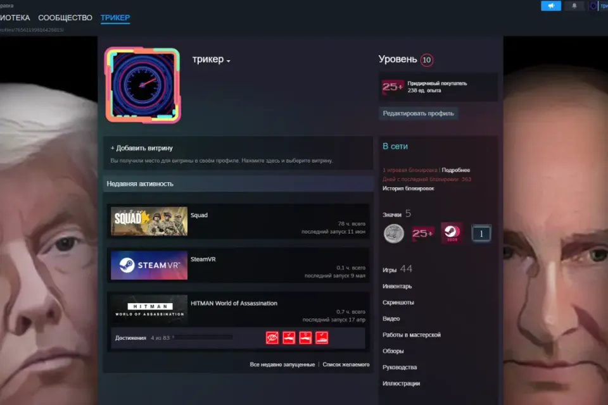Click the level 10 circle badge
The height and width of the screenshot is (405, 608).
click(426, 59)
